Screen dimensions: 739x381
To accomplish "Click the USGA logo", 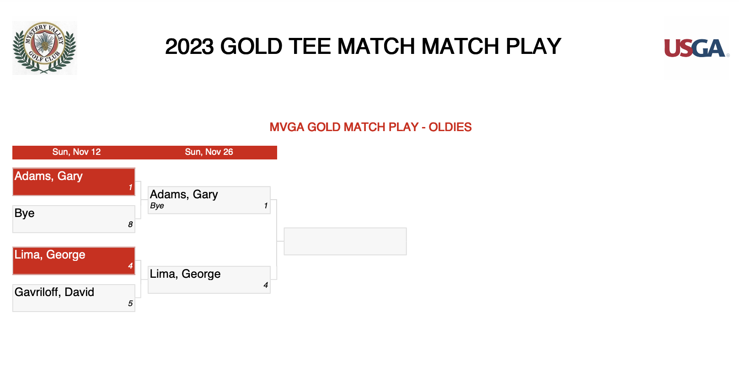I will pyautogui.click(x=696, y=48).
